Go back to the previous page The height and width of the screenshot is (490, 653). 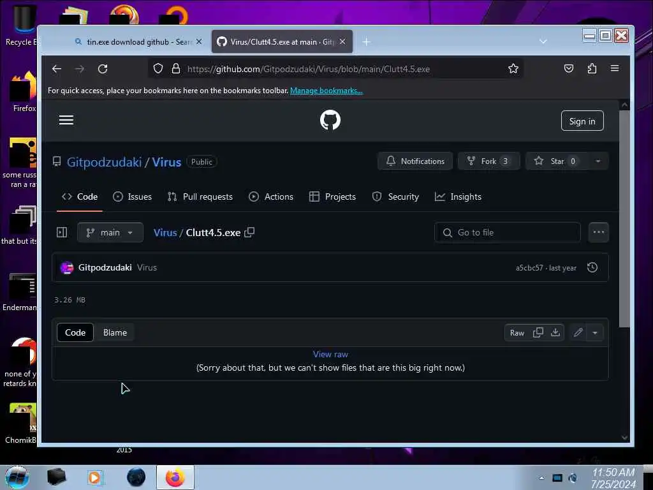(57, 69)
